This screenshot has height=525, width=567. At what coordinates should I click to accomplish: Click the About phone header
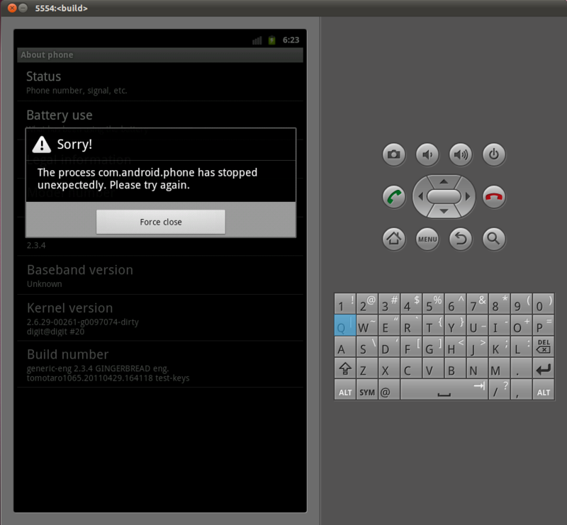click(x=160, y=55)
